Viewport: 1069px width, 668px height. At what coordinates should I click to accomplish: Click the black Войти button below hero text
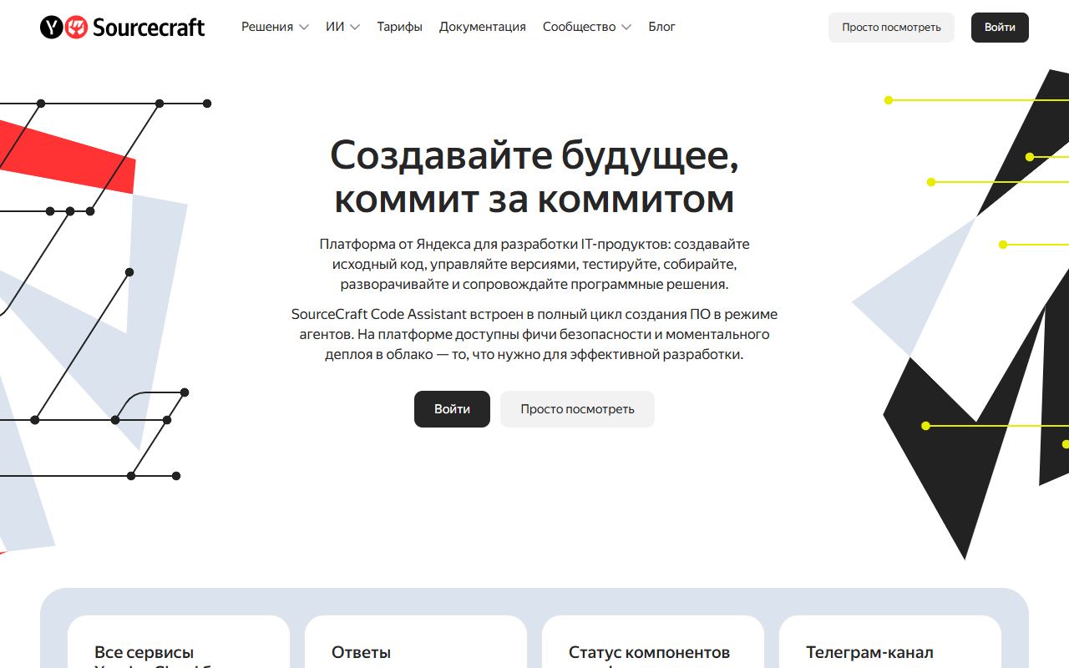[x=452, y=409]
